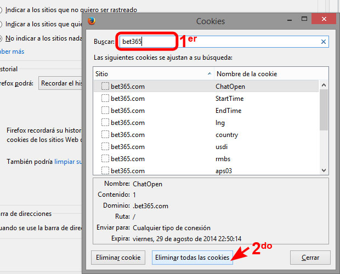Focus the Buscar search field

point(224,42)
